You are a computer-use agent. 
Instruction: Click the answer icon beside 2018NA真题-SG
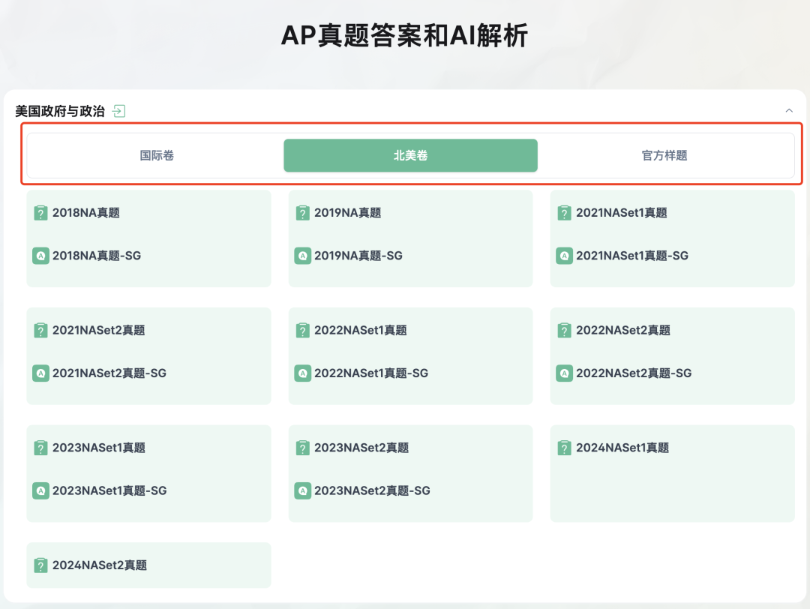(40, 255)
